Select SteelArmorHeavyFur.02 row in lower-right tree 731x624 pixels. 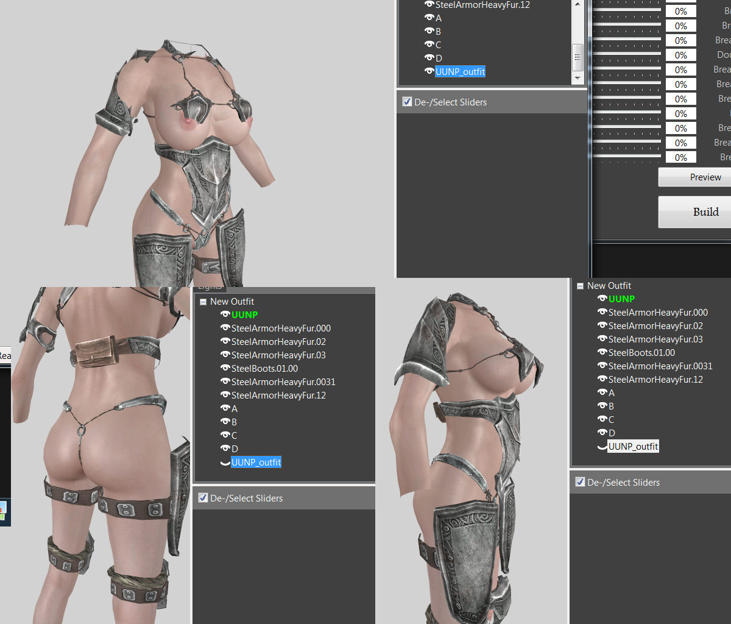655,326
